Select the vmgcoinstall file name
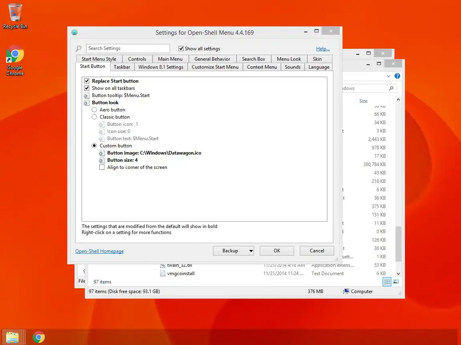 click(x=181, y=274)
